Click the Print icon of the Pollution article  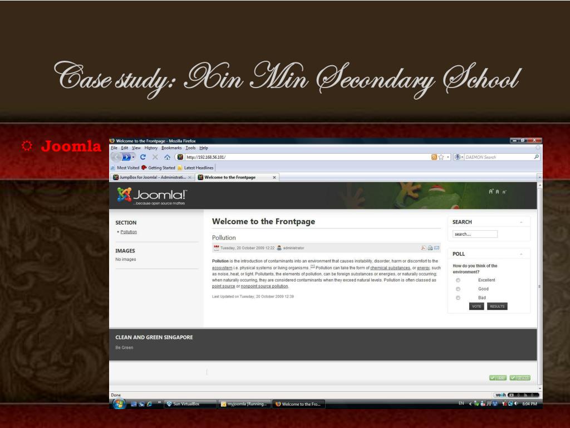tap(430, 248)
